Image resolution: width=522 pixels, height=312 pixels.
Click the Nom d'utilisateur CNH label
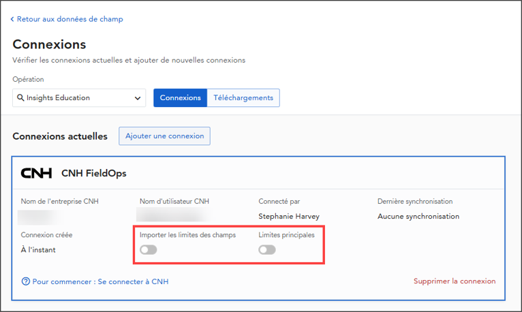[x=174, y=201]
